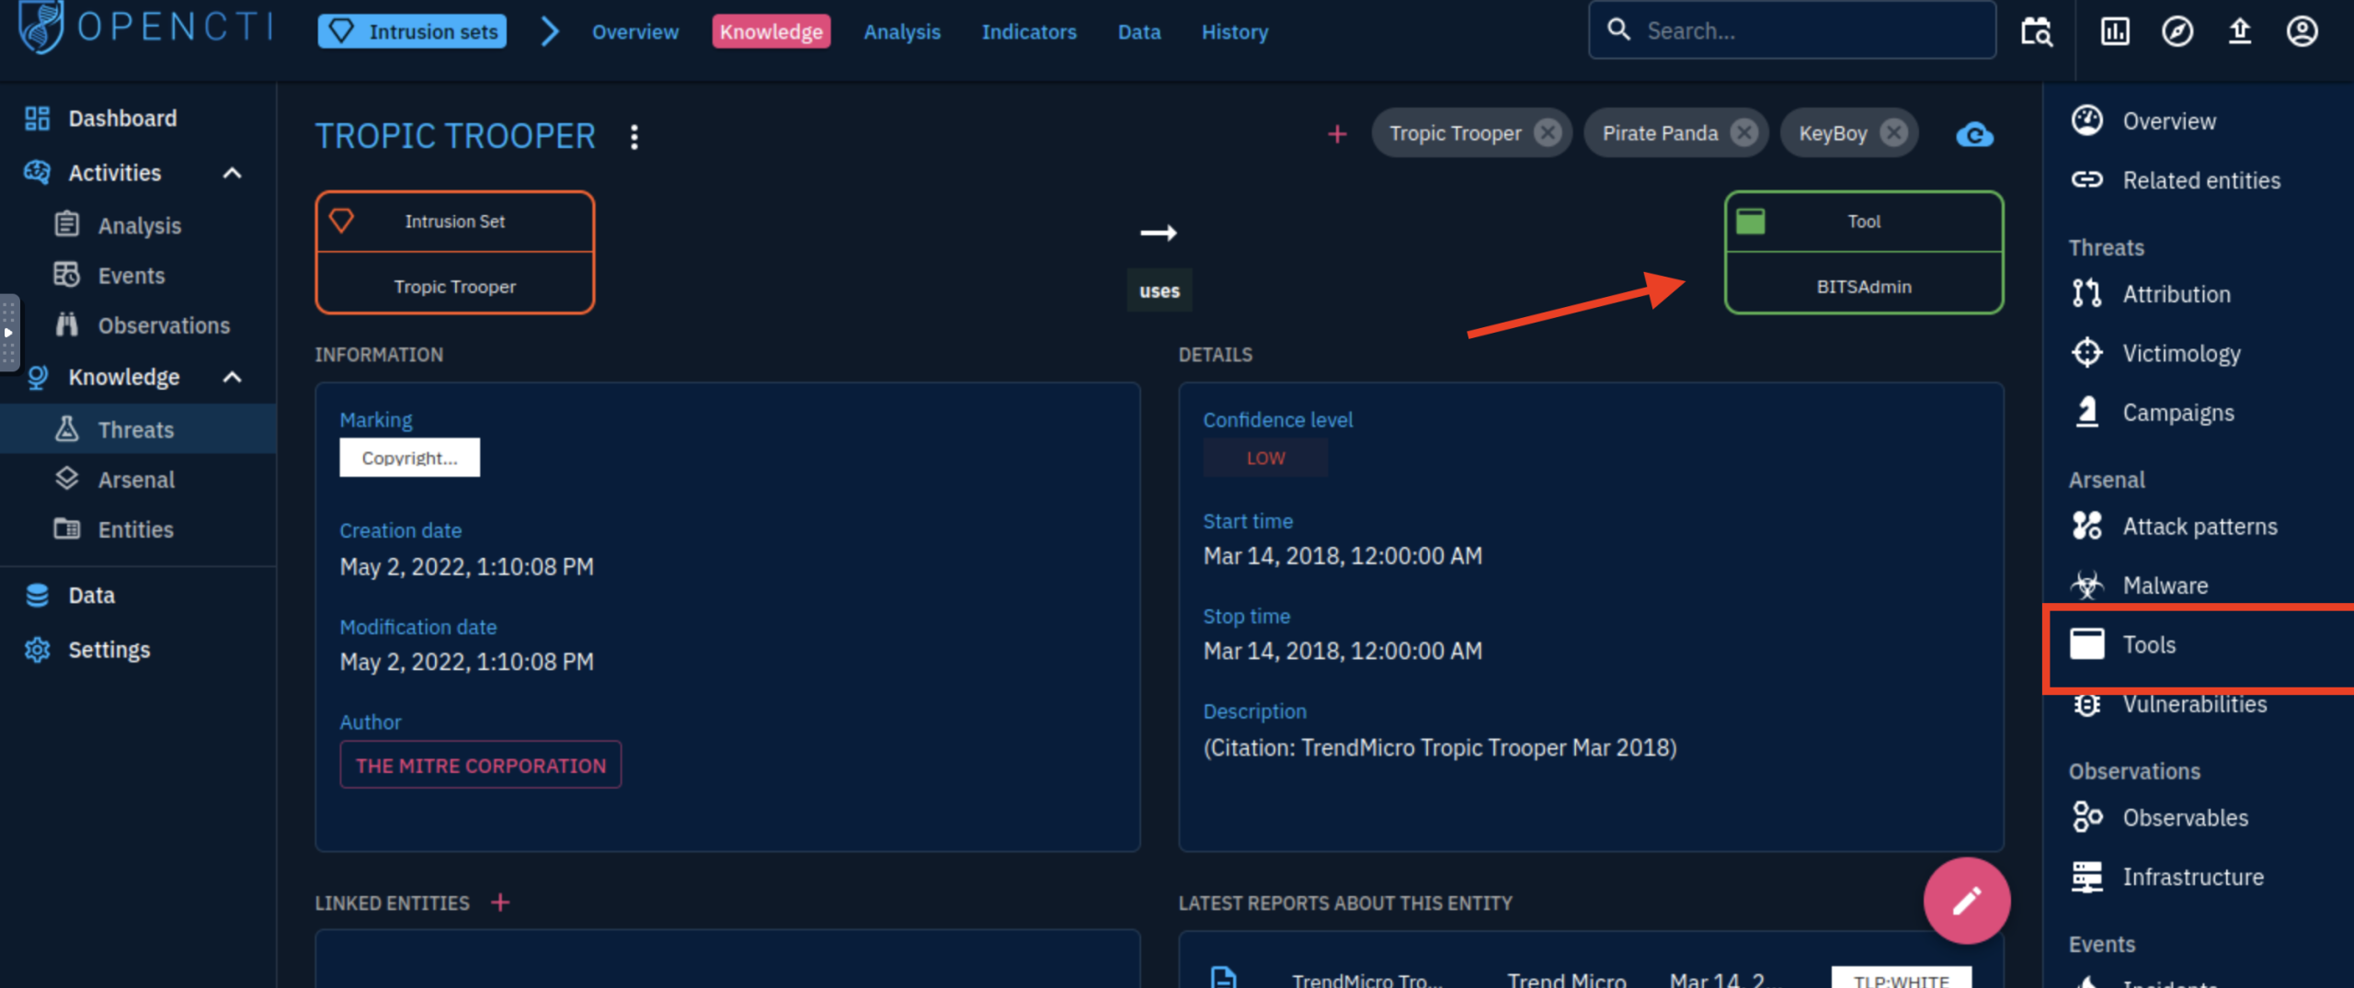Add a new alias with plus icon
The width and height of the screenshot is (2354, 988).
tap(1337, 134)
